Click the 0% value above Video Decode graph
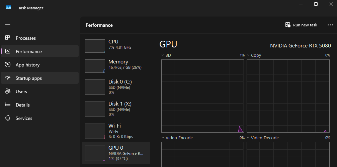This screenshot has width=337, height=167. [328, 138]
